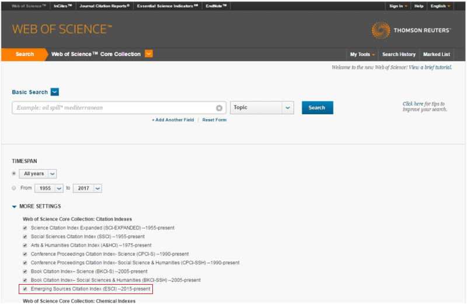Viewport: 467px width, 304px height.
Task: Open Search History
Action: click(x=399, y=54)
